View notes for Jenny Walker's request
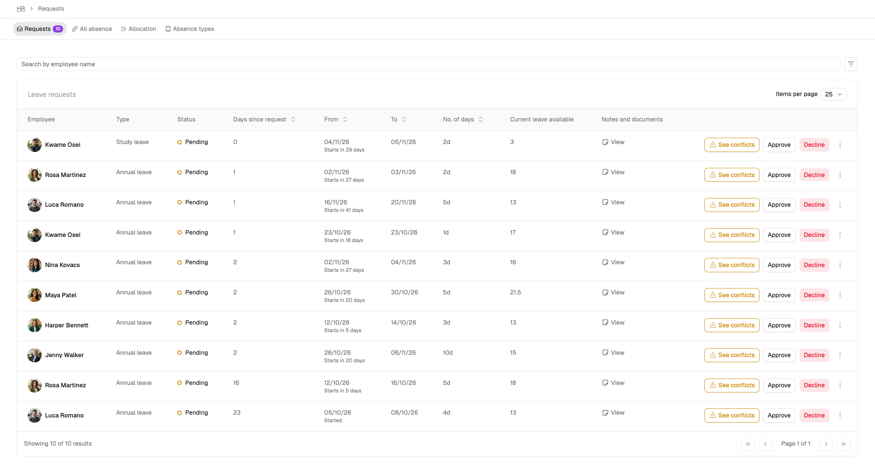 pyautogui.click(x=613, y=353)
